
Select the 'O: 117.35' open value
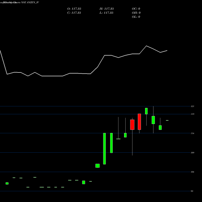[x=74, y=9]
